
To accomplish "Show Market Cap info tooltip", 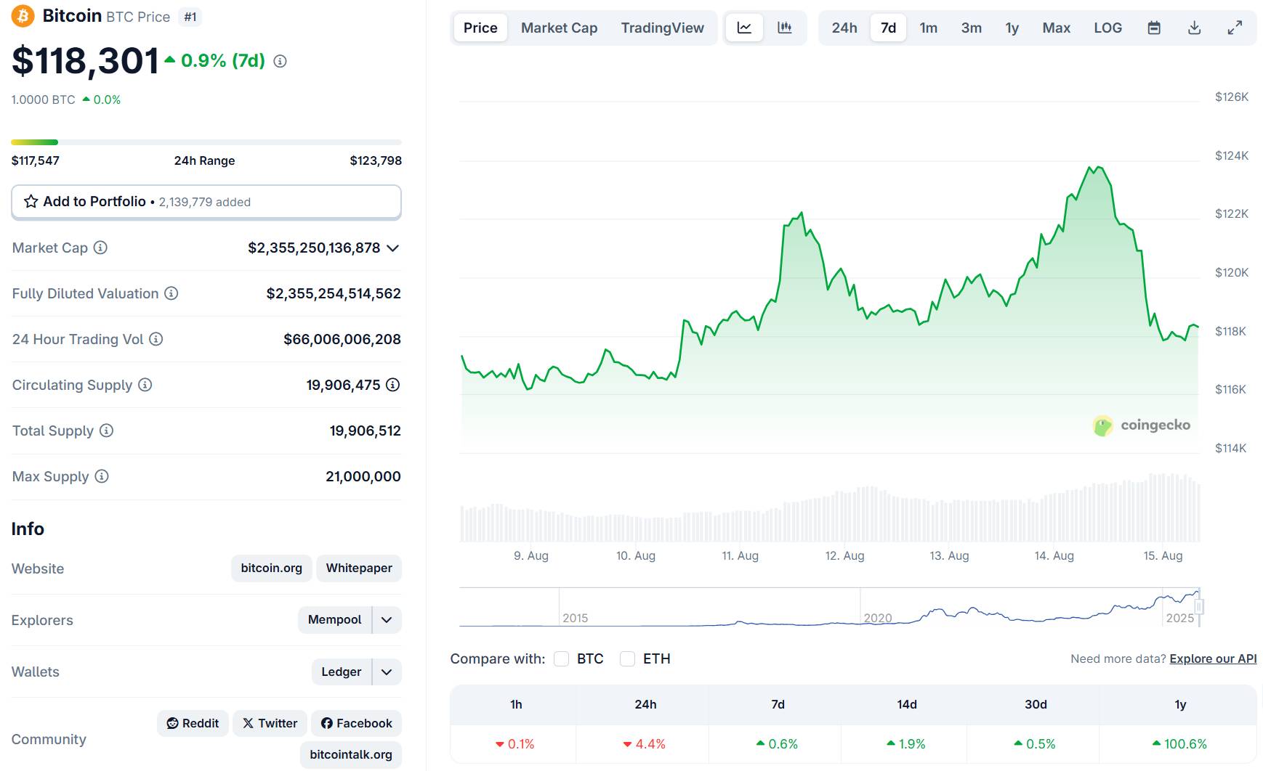I will point(100,248).
